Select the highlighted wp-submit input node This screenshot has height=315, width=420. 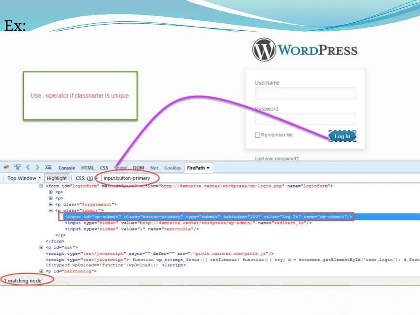point(208,217)
